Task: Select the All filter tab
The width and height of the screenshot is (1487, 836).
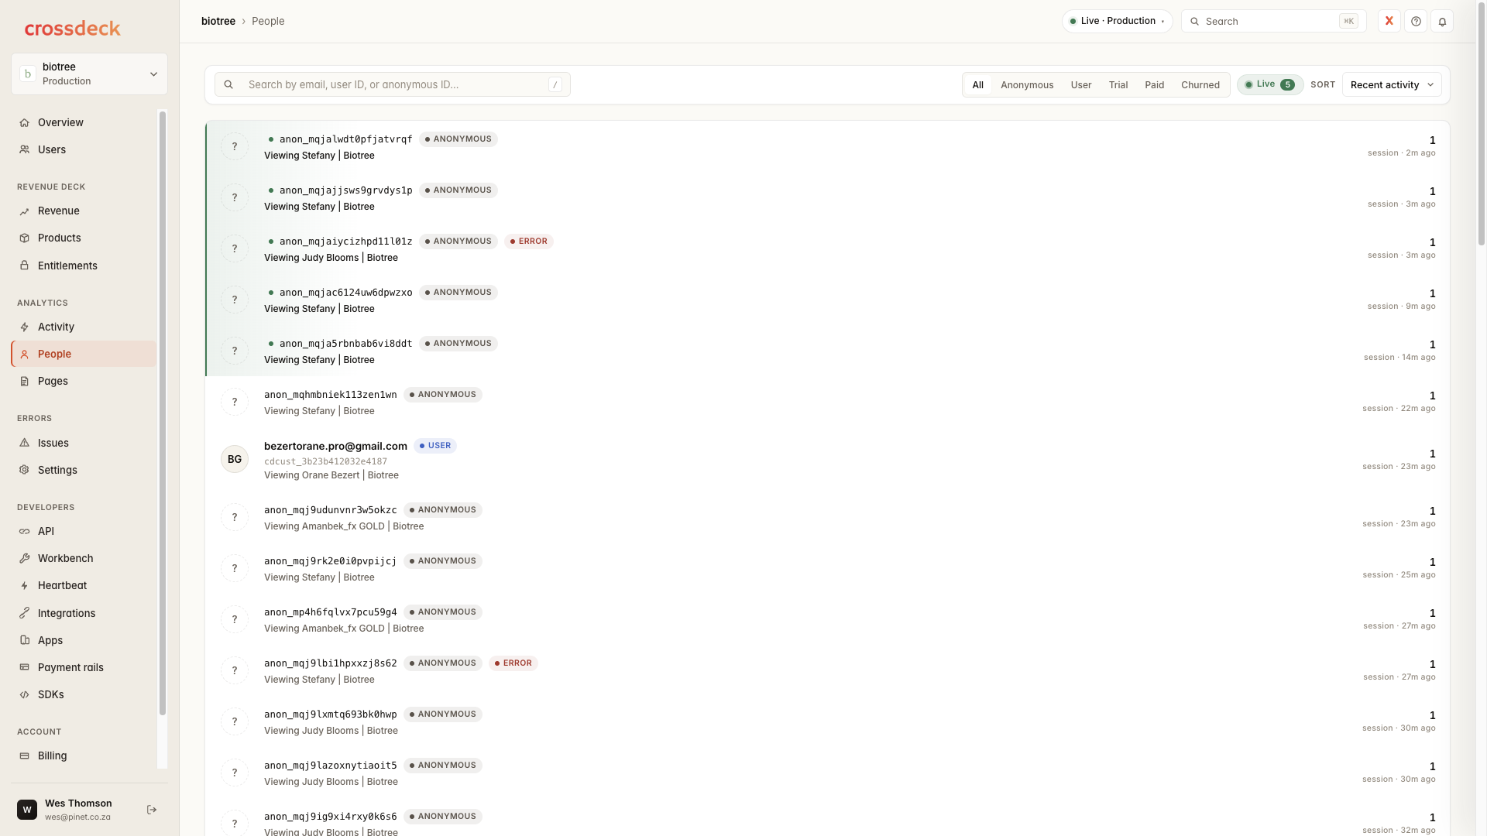Action: 978,84
